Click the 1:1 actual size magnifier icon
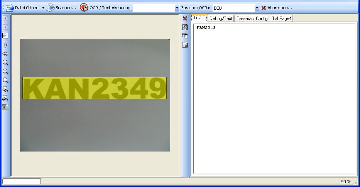The image size is (360, 187). (5, 80)
